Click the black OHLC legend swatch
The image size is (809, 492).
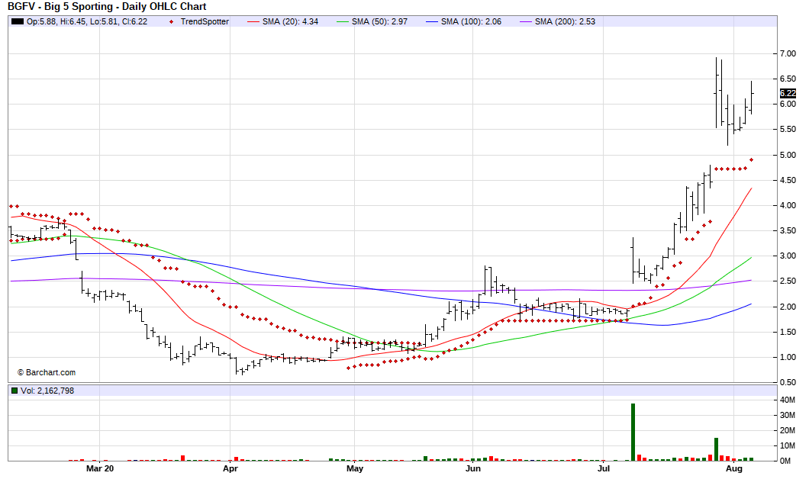(x=18, y=21)
